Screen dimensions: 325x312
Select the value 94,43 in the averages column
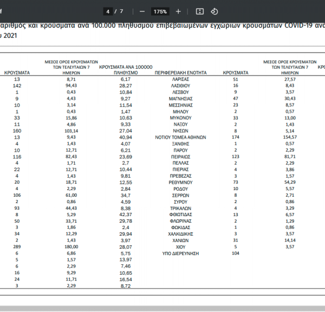click(x=71, y=86)
